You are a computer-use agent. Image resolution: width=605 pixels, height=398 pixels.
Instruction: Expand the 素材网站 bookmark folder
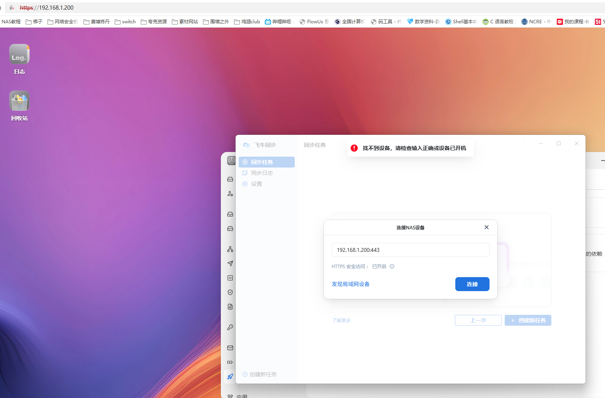point(185,22)
